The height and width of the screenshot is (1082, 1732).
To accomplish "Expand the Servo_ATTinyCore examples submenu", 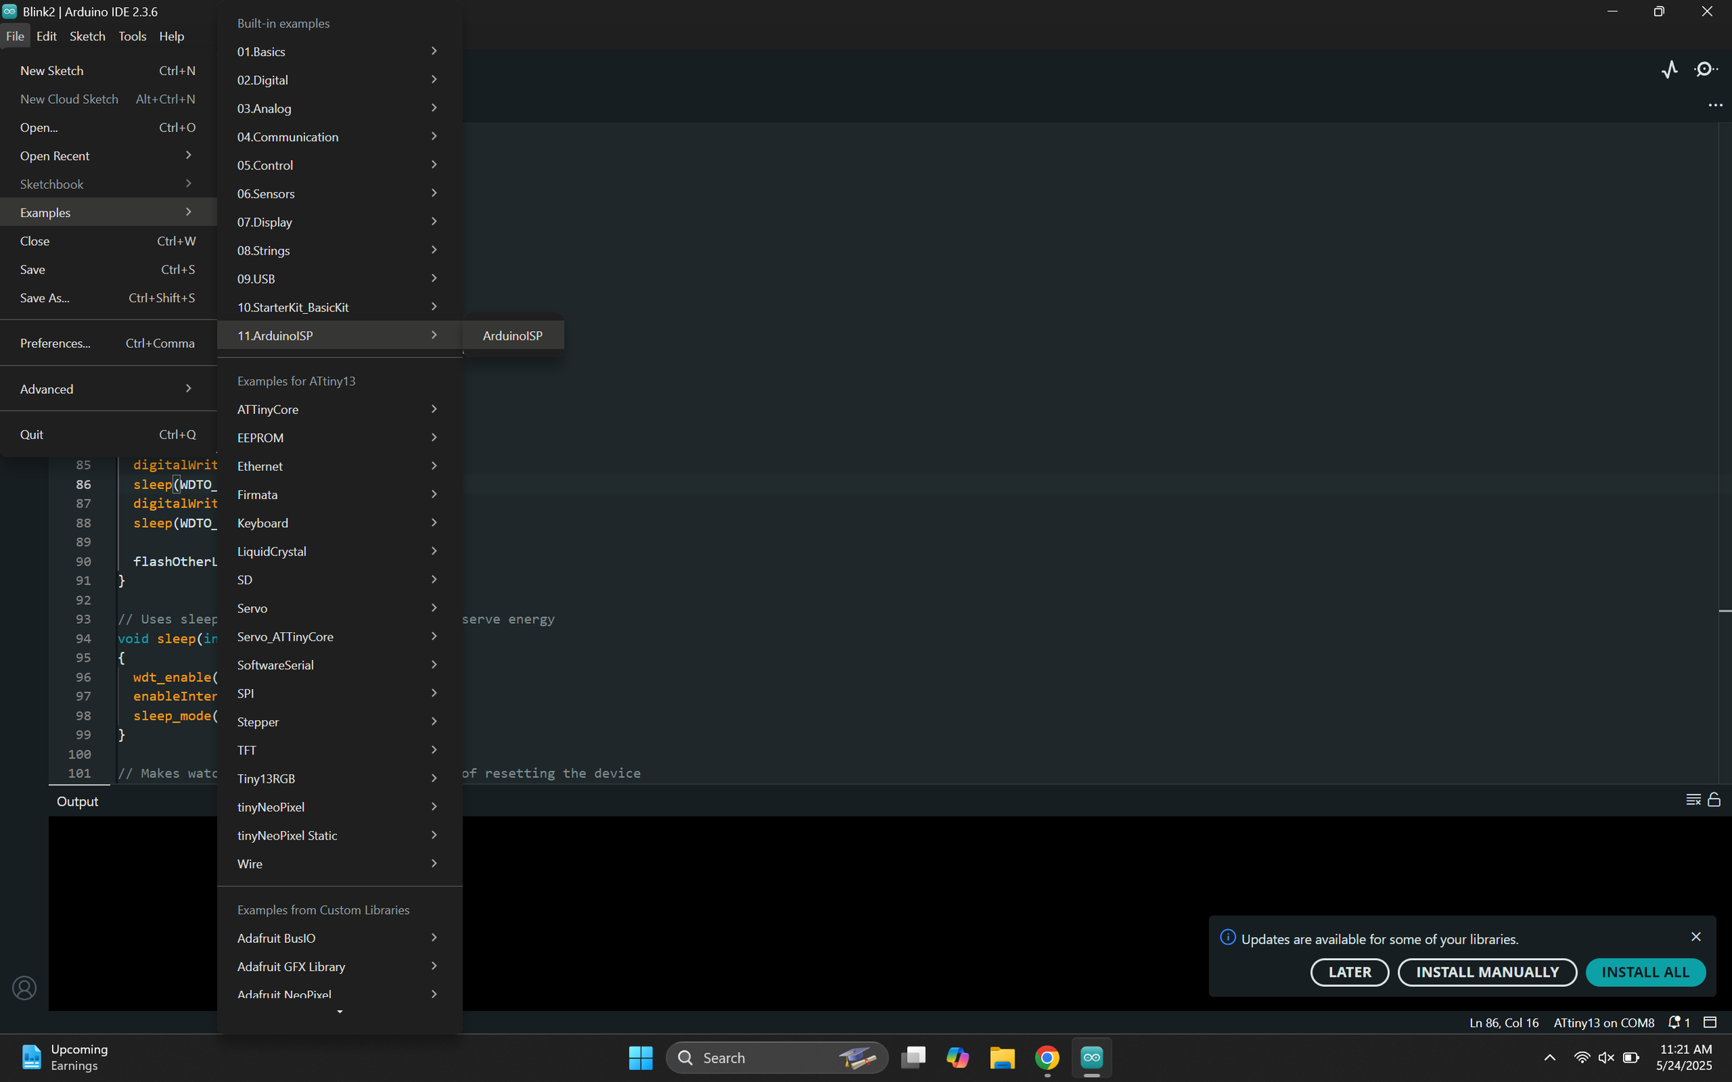I will pyautogui.click(x=339, y=637).
